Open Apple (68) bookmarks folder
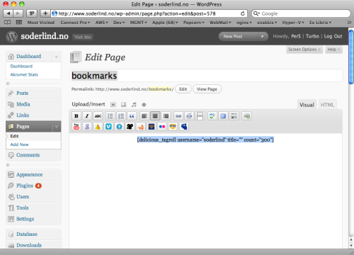 (165, 23)
